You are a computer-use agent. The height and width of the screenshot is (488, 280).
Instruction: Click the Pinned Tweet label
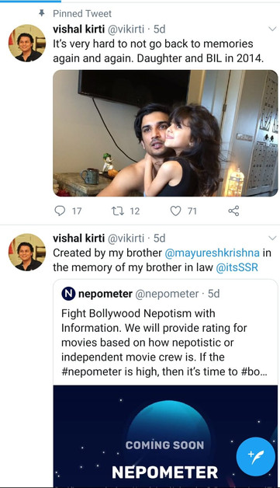coord(82,13)
